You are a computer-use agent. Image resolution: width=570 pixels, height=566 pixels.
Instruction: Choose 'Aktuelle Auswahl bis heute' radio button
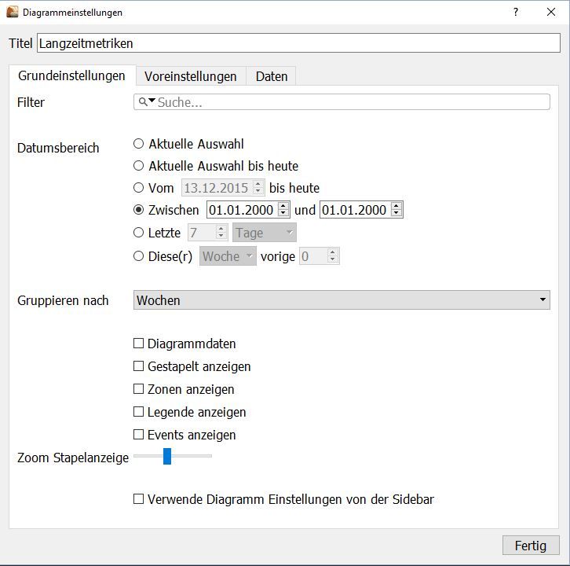139,166
